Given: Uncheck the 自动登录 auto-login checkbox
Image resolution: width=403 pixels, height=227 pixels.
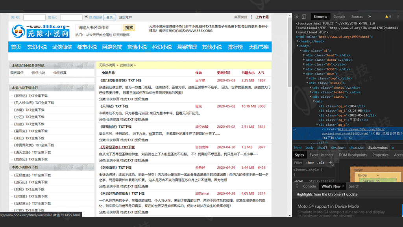Looking at the screenshot, I should [x=86, y=17].
